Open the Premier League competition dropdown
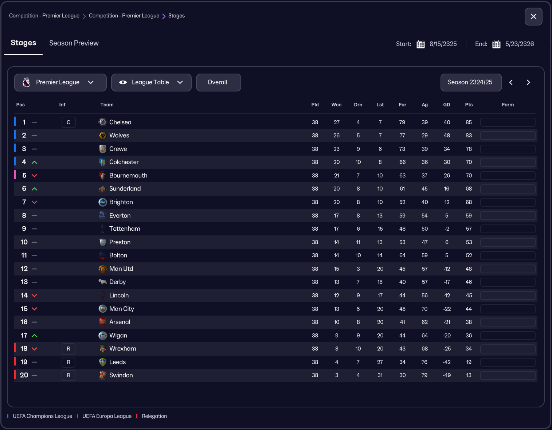 tap(60, 82)
